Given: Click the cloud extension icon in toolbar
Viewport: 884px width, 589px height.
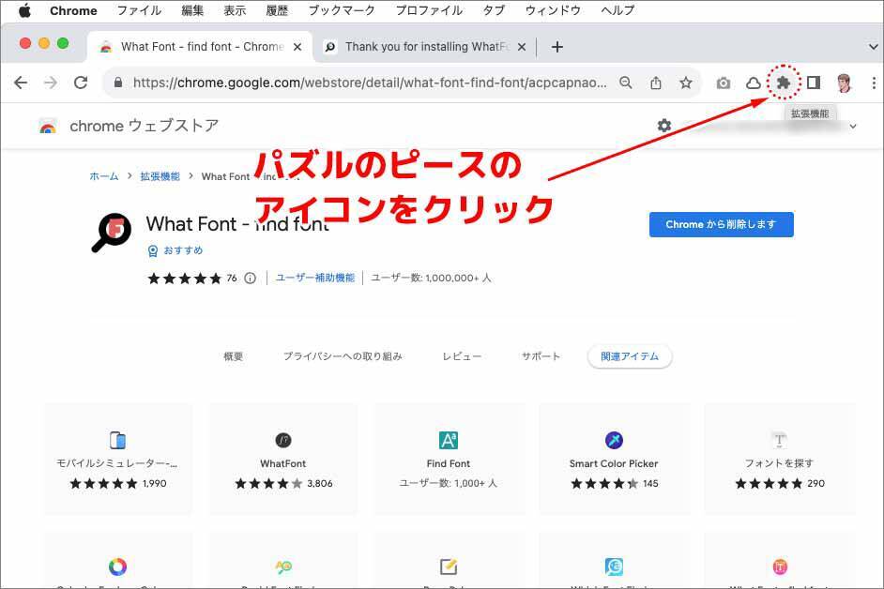Looking at the screenshot, I should click(x=753, y=83).
